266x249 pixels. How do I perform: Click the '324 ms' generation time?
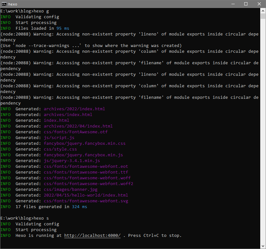pos(79,207)
